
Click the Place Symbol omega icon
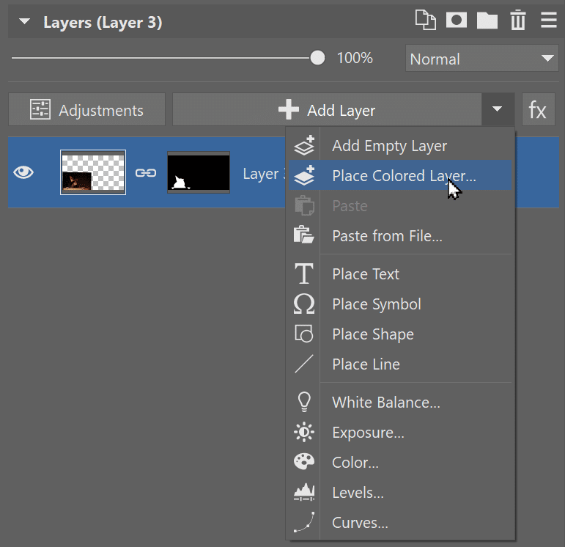click(303, 304)
